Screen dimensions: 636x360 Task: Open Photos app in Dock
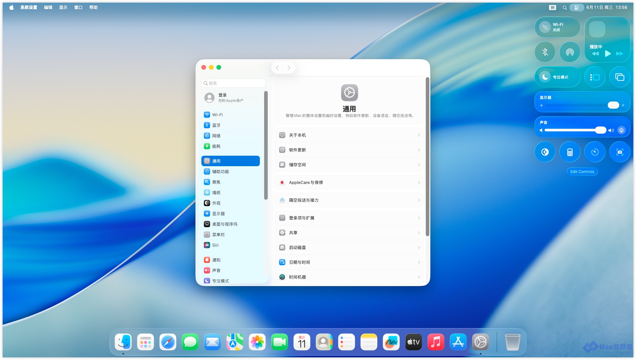tap(257, 342)
